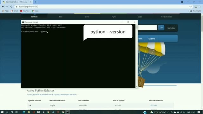This screenshot has width=203, height=114.
Task: Click the GO search button
Action: (161, 28)
